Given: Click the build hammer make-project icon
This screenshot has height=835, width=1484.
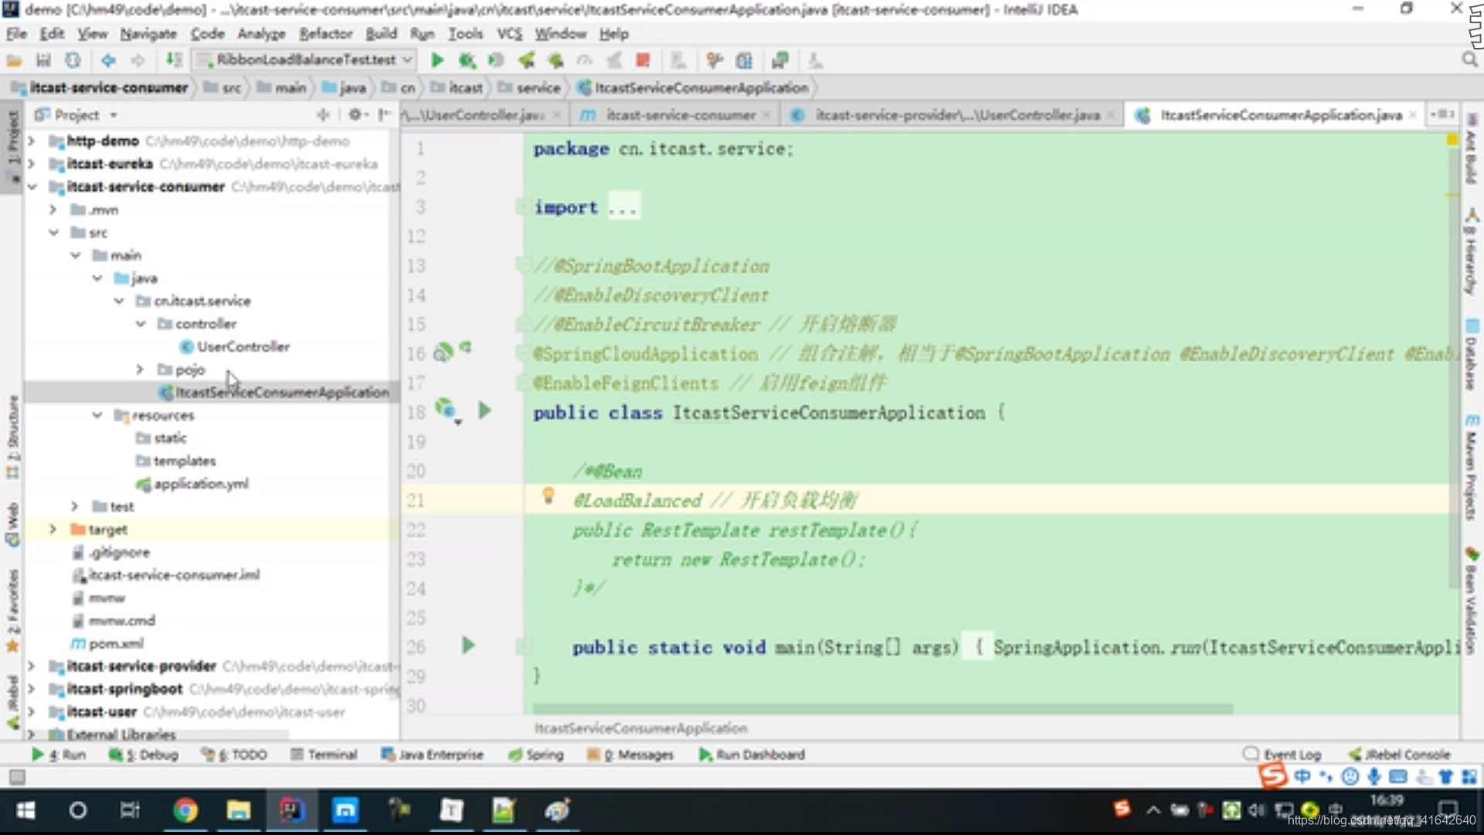Looking at the screenshot, I should tap(175, 60).
